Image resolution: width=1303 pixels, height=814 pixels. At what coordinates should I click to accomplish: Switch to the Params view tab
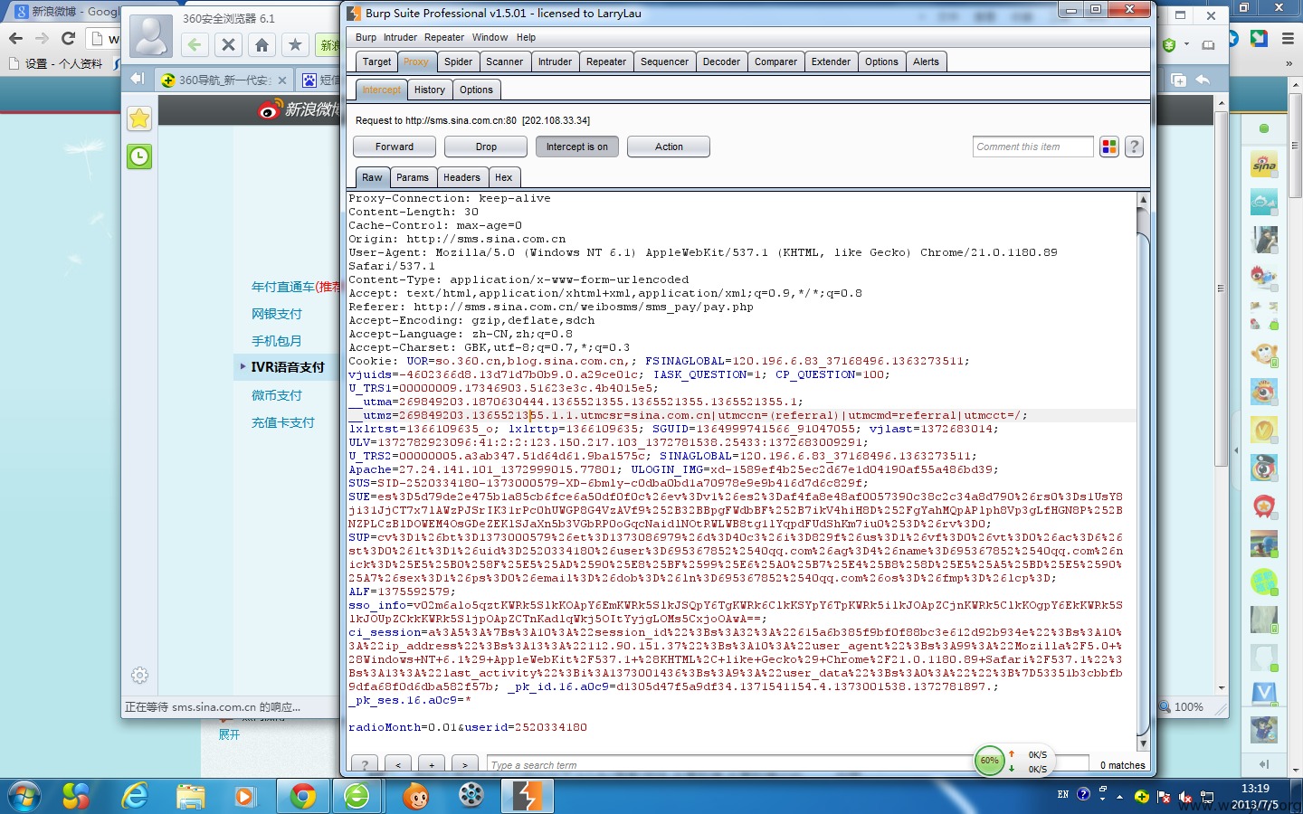(x=413, y=177)
